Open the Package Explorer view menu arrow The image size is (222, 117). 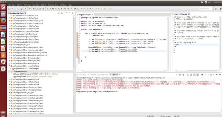point(66,13)
